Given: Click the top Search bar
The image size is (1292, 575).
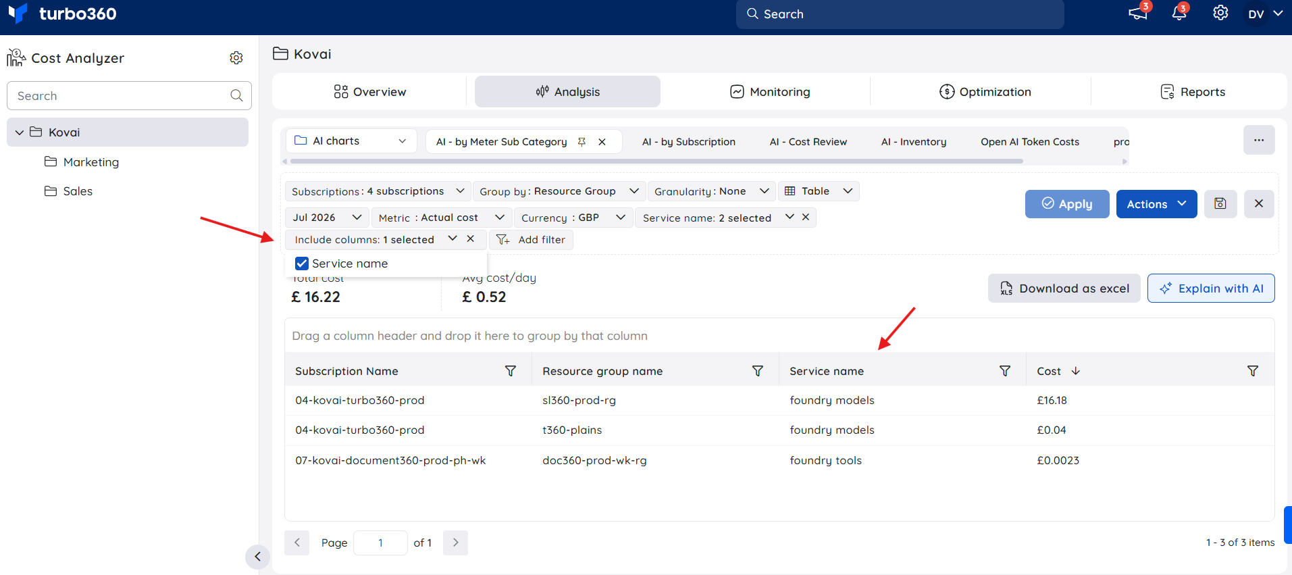Looking at the screenshot, I should click(900, 14).
